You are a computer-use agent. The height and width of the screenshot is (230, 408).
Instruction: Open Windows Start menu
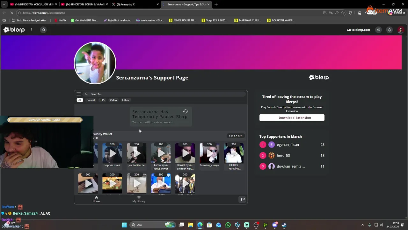coord(124,225)
